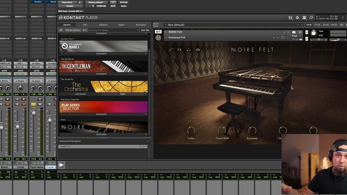The height and width of the screenshot is (195, 347).
Task: Toggle Solo on Piano Noire track
Action: (34, 104)
